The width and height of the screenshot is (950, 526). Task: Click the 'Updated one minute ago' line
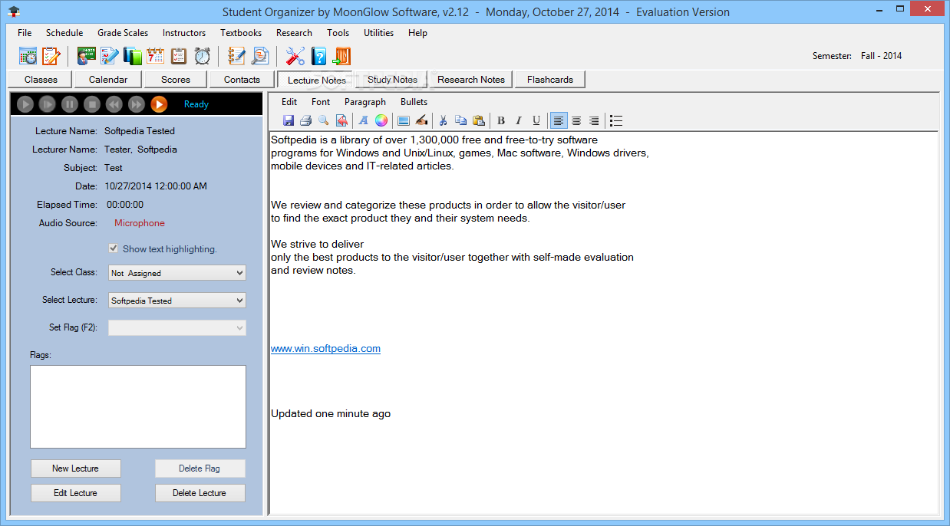(x=331, y=414)
